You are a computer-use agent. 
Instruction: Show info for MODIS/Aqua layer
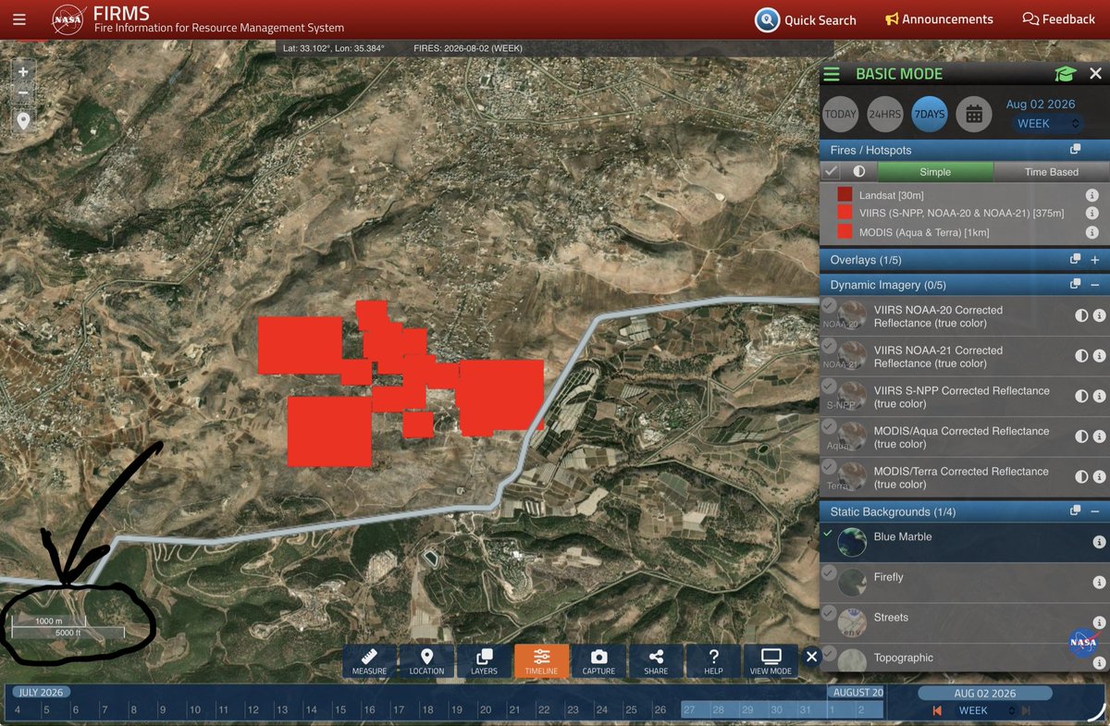pos(1099,437)
